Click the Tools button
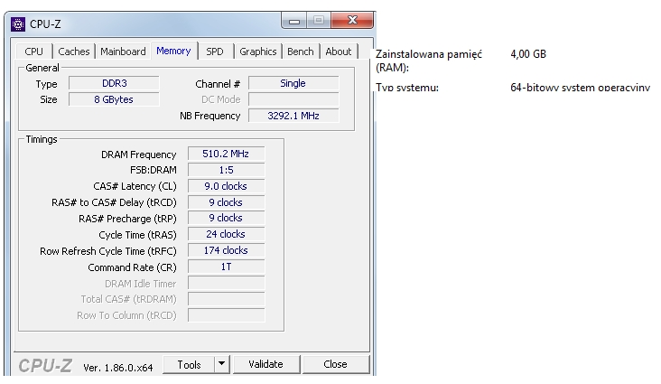This screenshot has height=384, width=661. click(189, 364)
